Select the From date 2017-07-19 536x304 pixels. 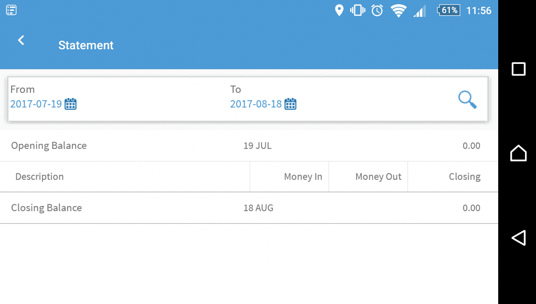coord(36,104)
